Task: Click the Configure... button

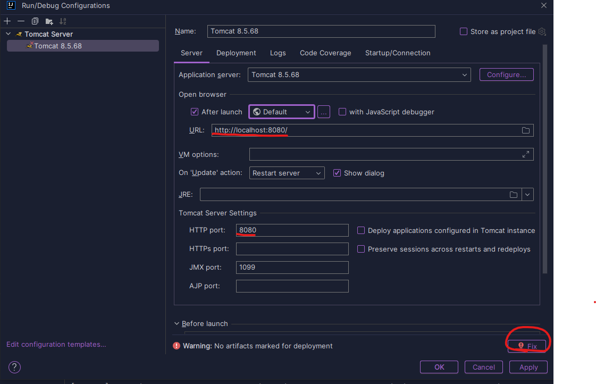Action: pyautogui.click(x=506, y=74)
